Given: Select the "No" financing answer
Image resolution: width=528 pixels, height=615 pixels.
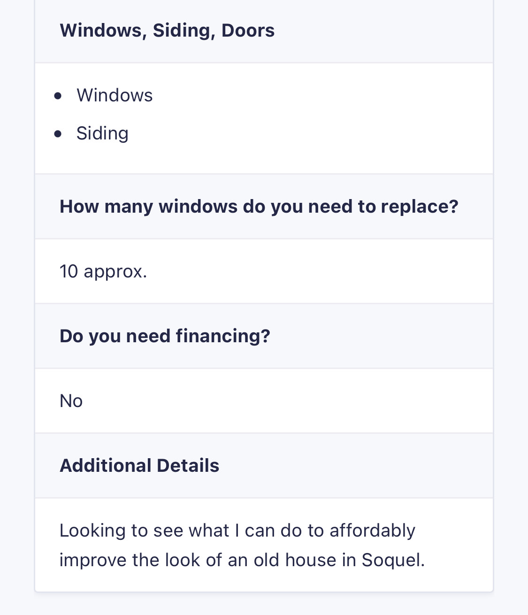Looking at the screenshot, I should click(x=71, y=401).
